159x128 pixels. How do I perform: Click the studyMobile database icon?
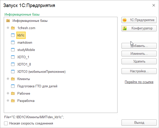tap(13, 50)
